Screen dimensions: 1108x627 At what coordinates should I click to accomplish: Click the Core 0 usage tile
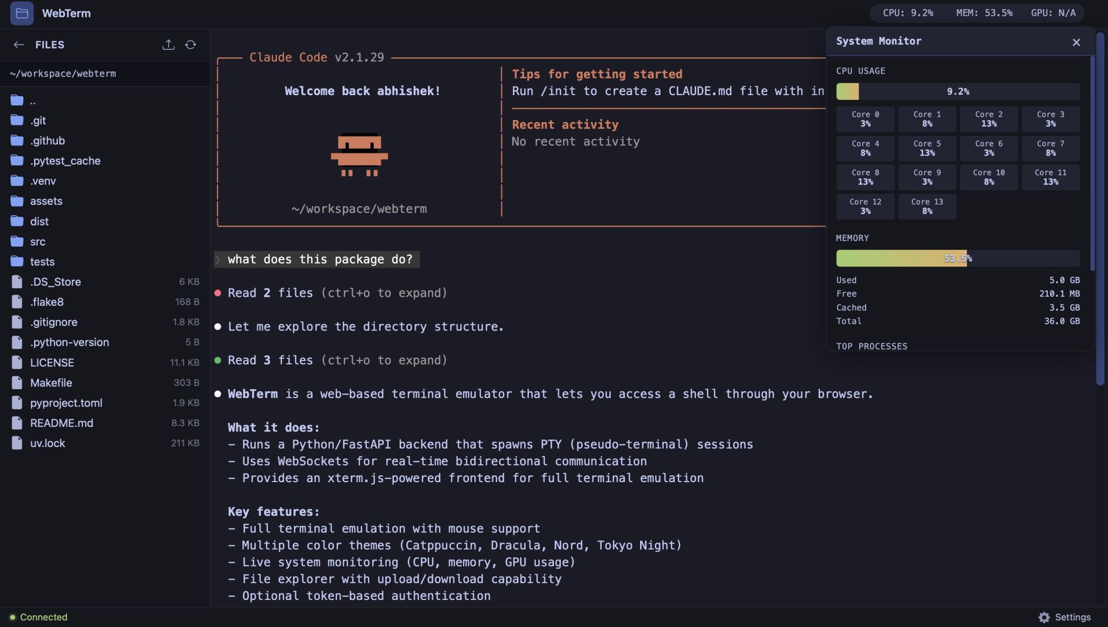pyautogui.click(x=865, y=119)
